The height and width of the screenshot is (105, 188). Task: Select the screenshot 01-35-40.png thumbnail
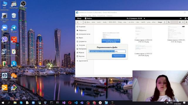coord(143,32)
